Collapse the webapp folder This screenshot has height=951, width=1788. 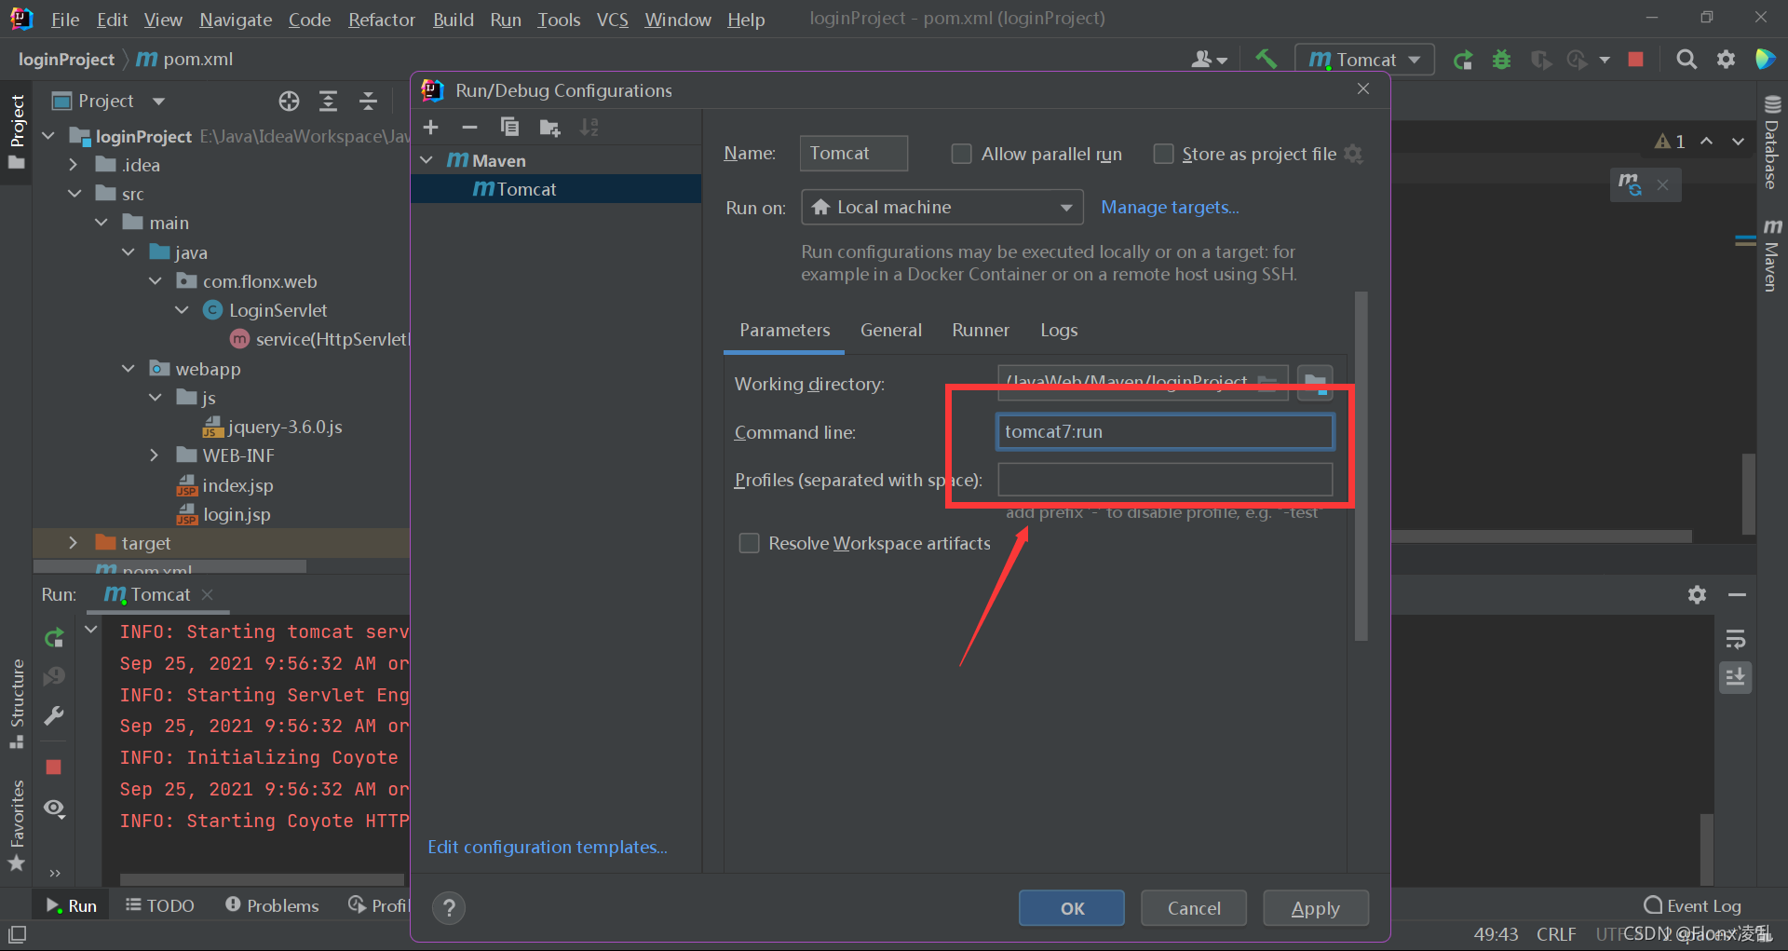pyautogui.click(x=128, y=369)
